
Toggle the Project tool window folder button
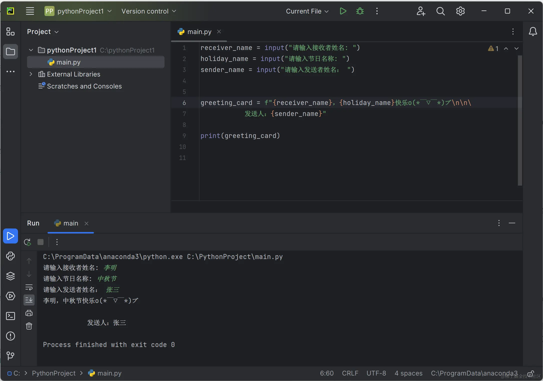point(10,52)
